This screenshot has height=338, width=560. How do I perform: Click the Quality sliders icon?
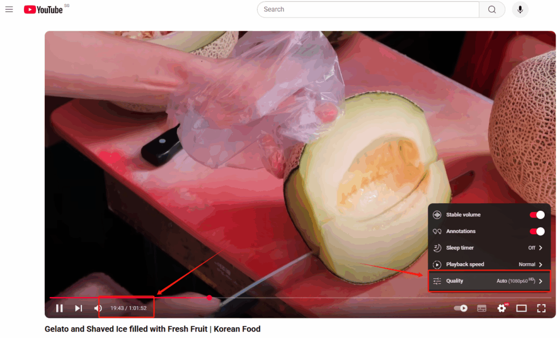click(437, 281)
